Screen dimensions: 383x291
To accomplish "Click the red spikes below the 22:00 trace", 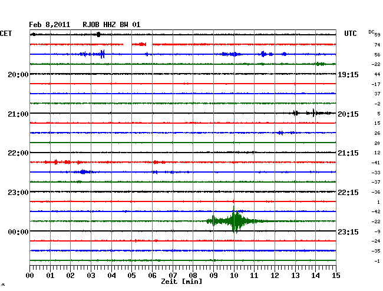I will (x=56, y=162).
